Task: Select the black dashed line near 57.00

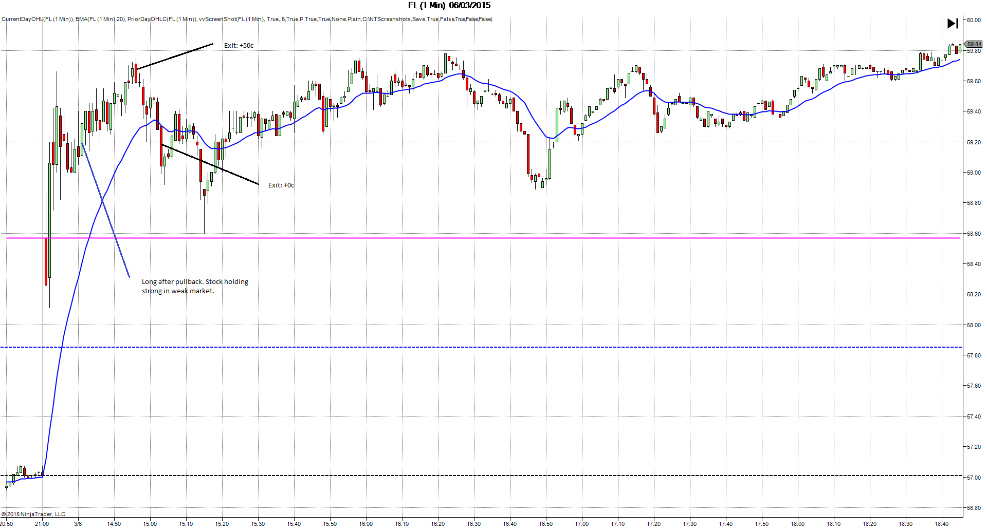Action: tap(481, 476)
